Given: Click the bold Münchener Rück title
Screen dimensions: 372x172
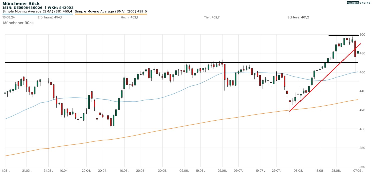Looking at the screenshot, I should coord(21,3).
